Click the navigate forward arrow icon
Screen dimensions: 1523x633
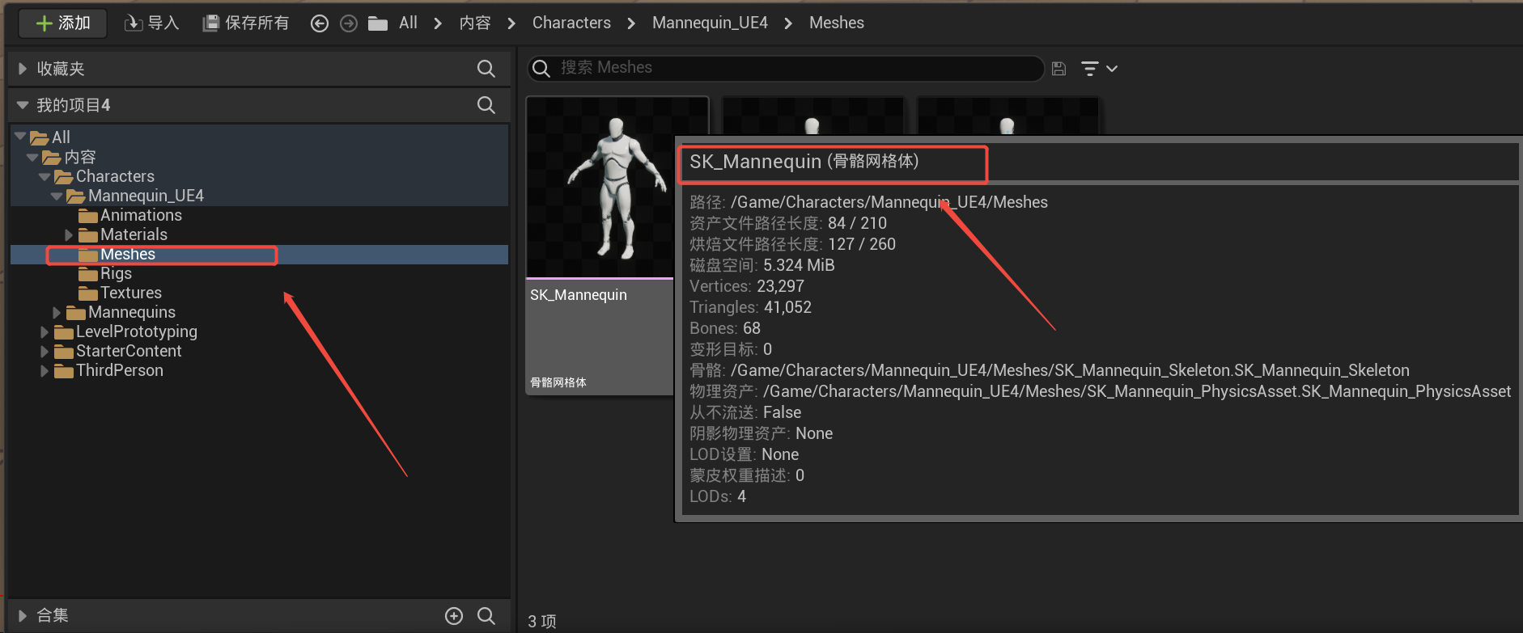click(349, 23)
